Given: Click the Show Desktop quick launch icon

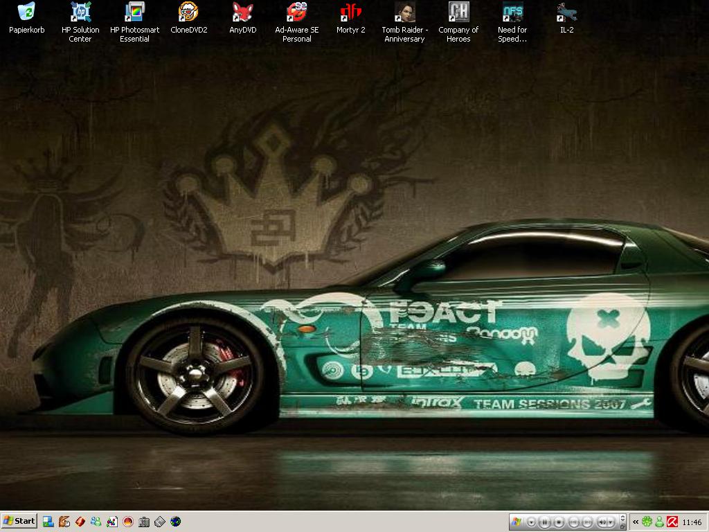Looking at the screenshot, I should [48, 522].
